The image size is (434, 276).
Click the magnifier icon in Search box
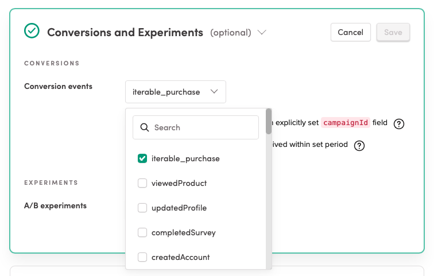[145, 127]
